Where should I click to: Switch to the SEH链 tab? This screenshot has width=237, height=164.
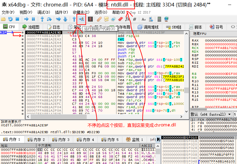pyautogui.click(x=173, y=27)
